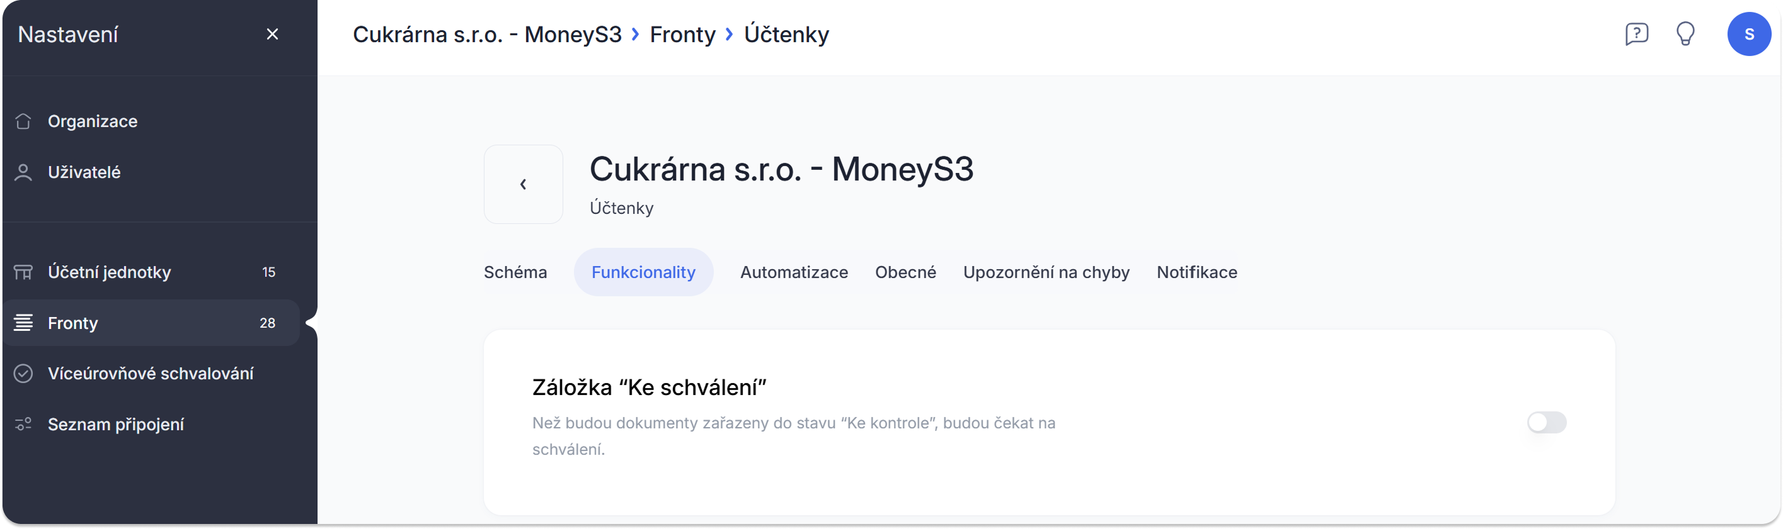Switch to the Obecné tab
The height and width of the screenshot is (529, 1783).
tap(905, 272)
